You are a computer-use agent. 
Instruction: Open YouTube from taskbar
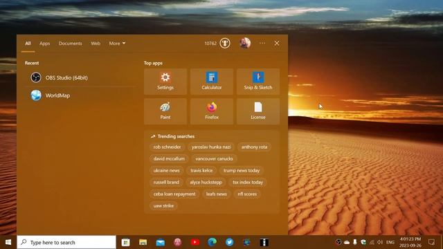click(195, 242)
